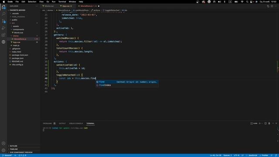279x157 pixels.
Task: Open the Search view in activity bar
Action: coord(3,14)
